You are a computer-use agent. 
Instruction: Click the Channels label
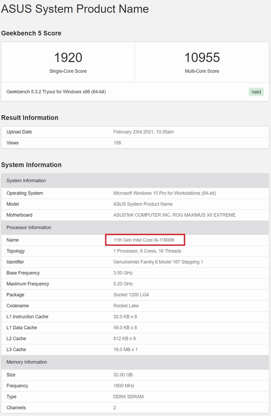16,408
